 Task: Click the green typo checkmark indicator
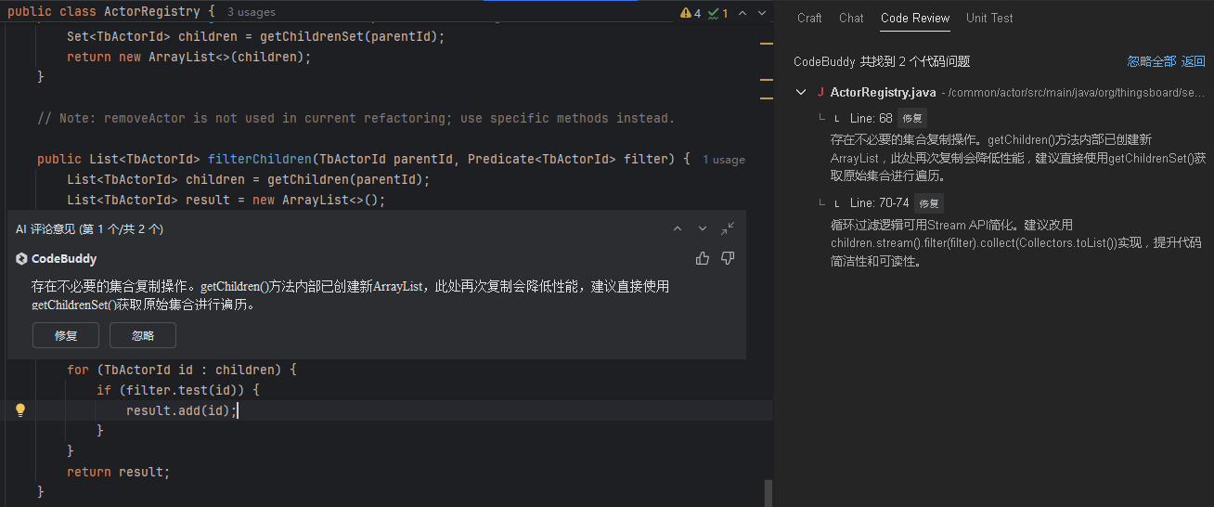pos(717,13)
